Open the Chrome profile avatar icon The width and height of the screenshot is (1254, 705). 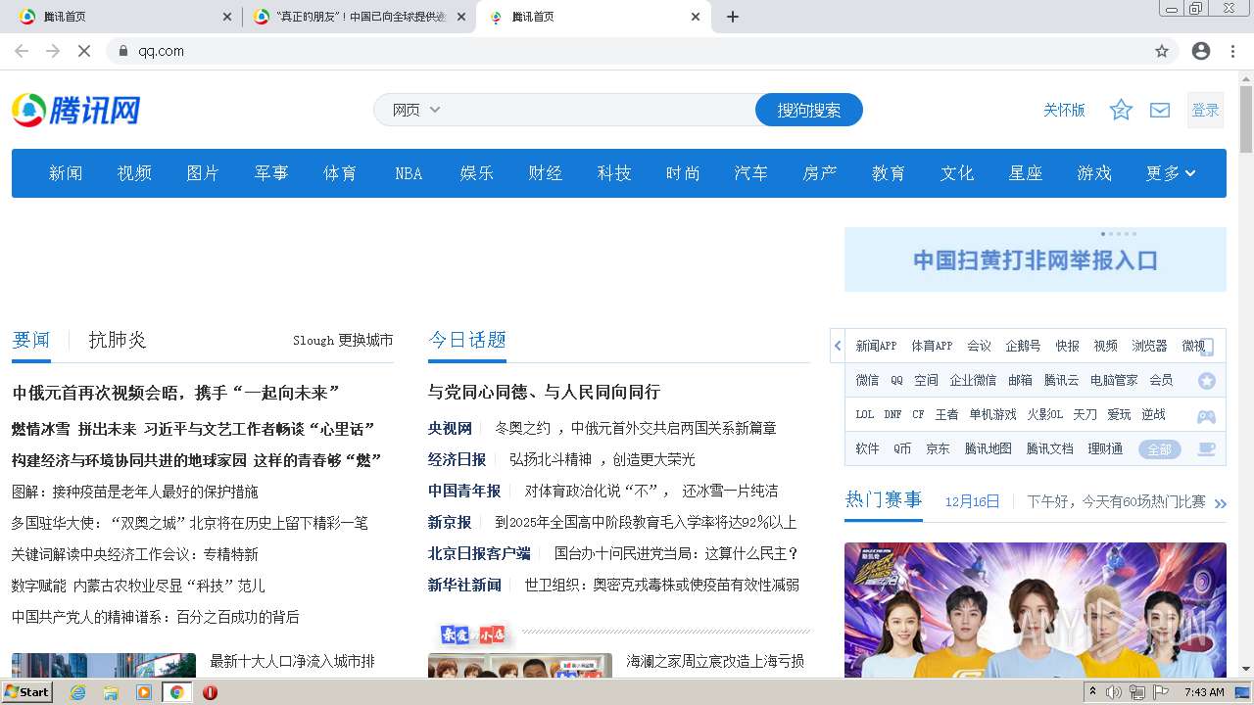pos(1201,51)
